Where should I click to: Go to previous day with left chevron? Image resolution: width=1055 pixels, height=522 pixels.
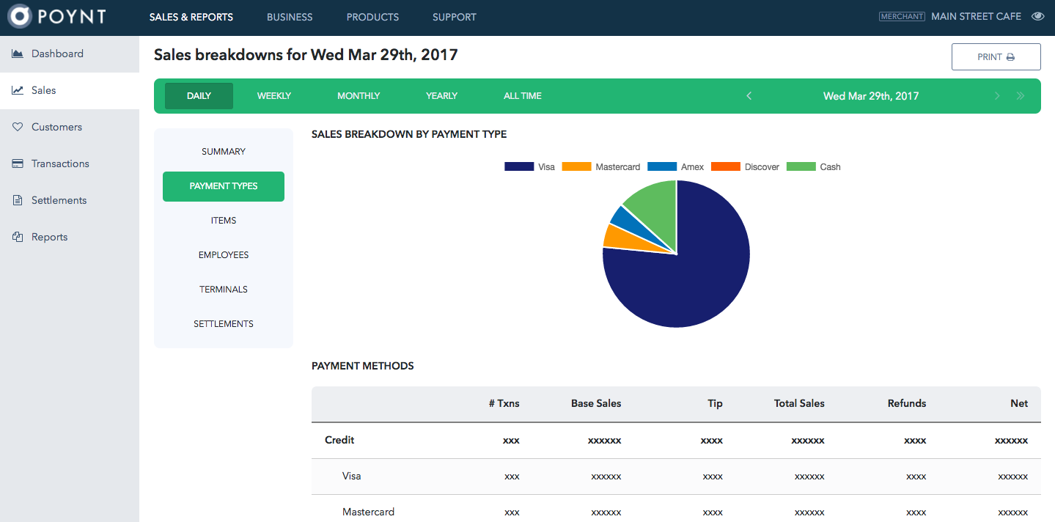749,96
